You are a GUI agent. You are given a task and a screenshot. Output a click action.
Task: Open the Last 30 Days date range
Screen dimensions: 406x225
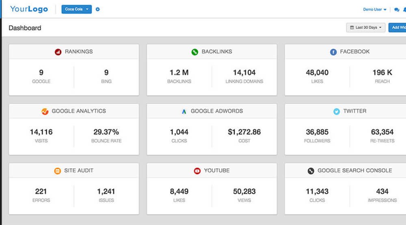(x=366, y=28)
